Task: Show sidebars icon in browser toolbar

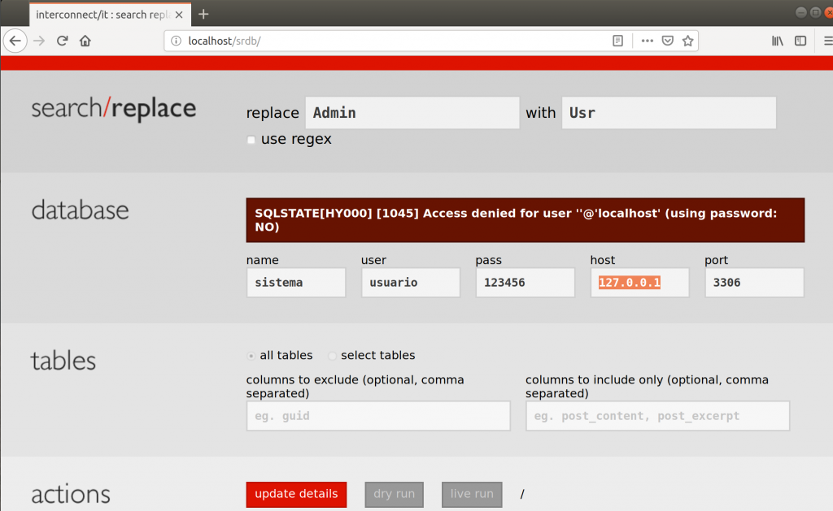Action: point(800,41)
